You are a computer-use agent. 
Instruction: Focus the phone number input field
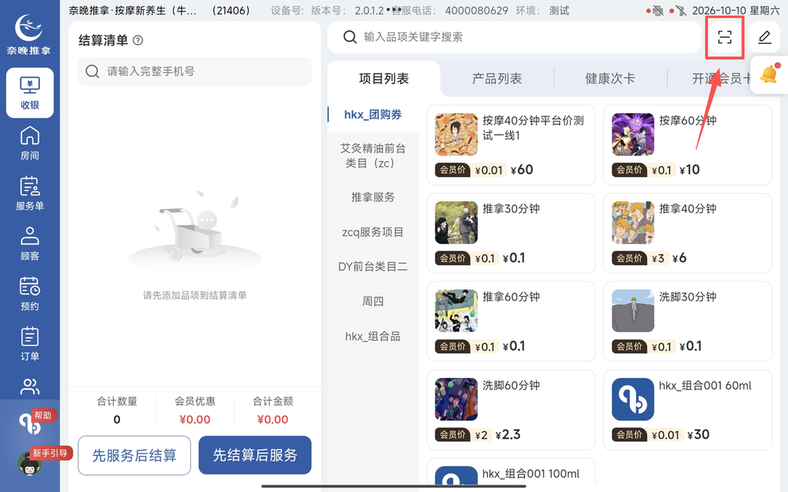(x=195, y=71)
